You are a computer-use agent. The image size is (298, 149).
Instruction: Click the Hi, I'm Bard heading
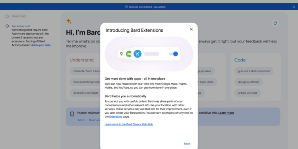point(83,33)
